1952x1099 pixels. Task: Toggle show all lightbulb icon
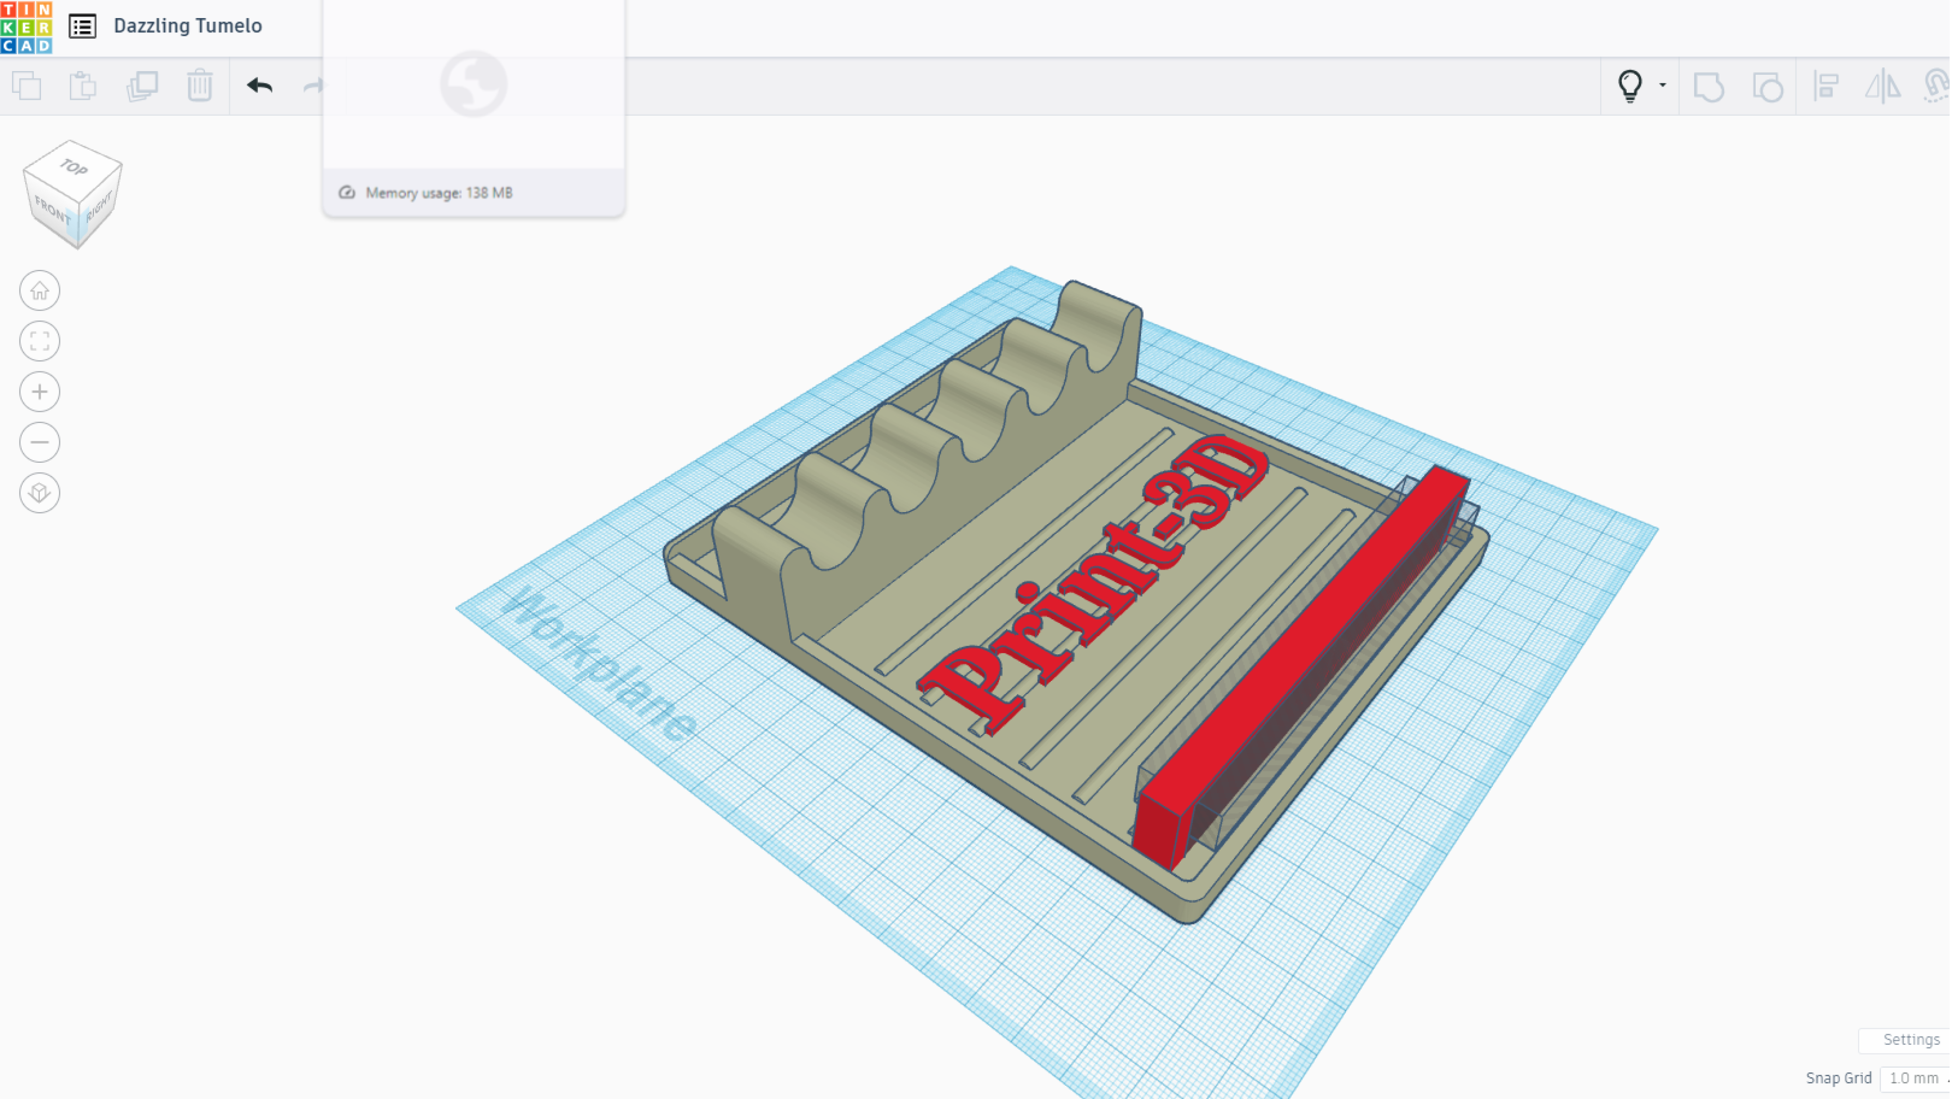click(x=1629, y=85)
